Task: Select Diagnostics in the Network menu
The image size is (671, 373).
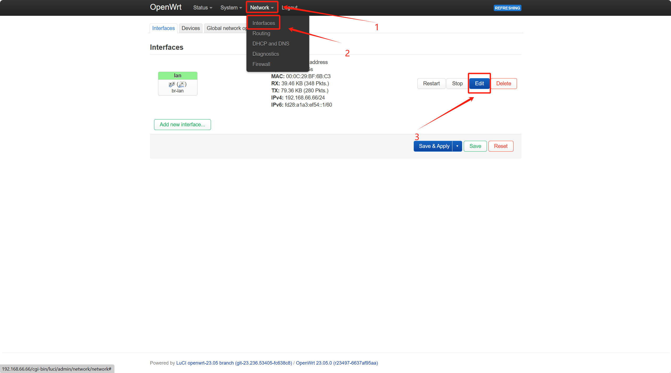Action: click(x=265, y=54)
